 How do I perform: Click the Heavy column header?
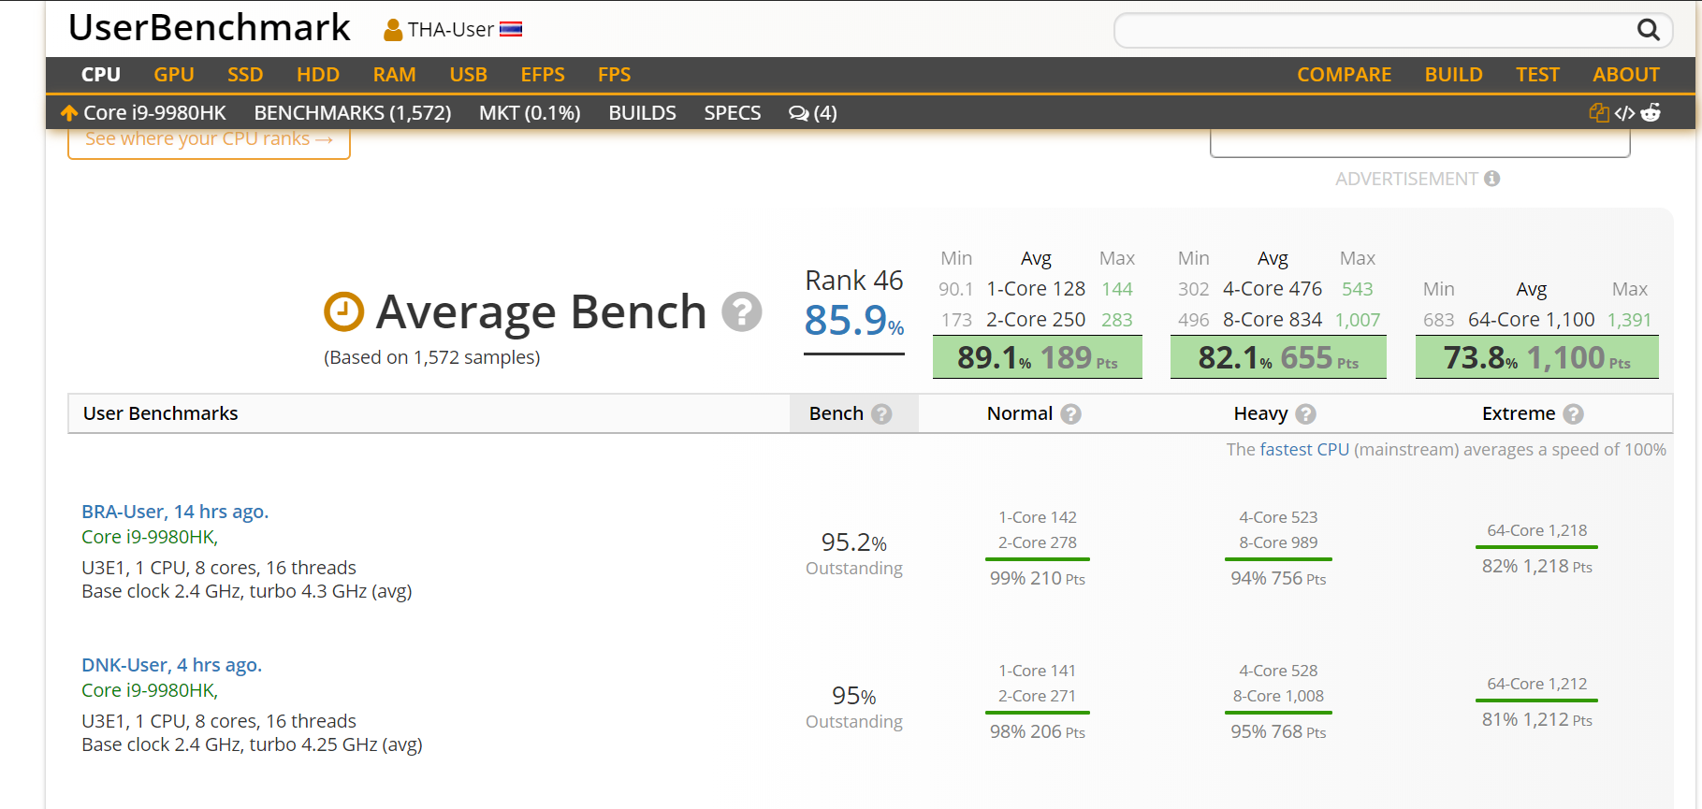tap(1260, 414)
